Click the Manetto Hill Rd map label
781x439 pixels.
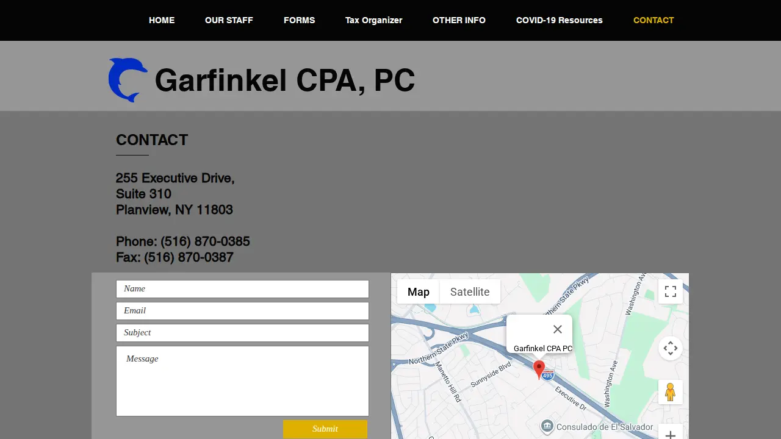pyautogui.click(x=448, y=382)
